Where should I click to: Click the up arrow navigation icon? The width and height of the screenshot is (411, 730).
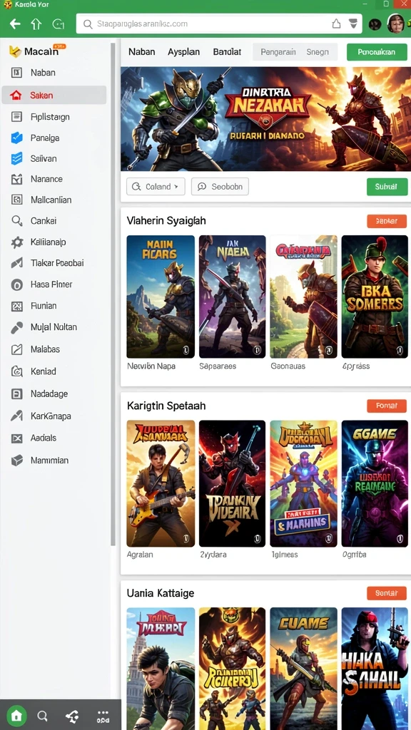pos(36,24)
